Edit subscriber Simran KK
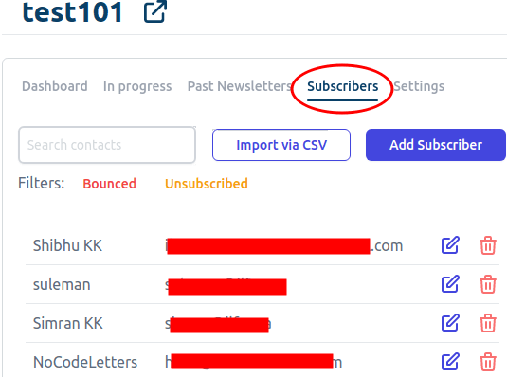 [450, 323]
